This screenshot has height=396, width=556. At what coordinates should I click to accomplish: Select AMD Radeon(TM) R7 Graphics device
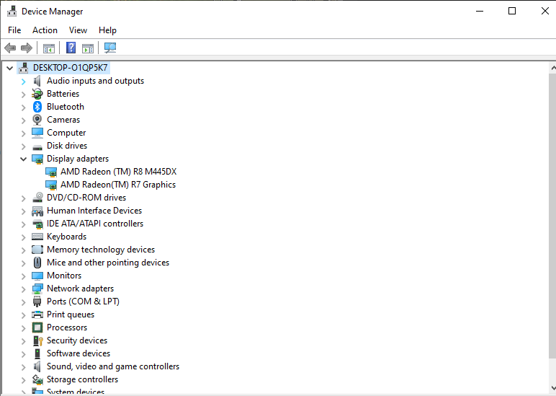(118, 185)
